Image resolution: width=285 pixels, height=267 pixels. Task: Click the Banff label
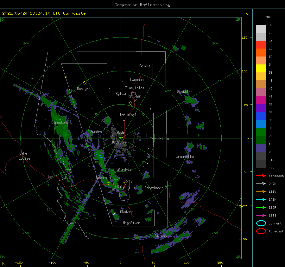point(52,177)
